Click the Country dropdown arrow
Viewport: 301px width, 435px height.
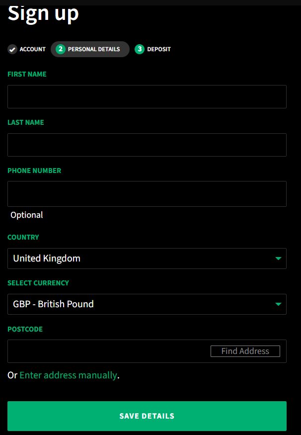278,259
